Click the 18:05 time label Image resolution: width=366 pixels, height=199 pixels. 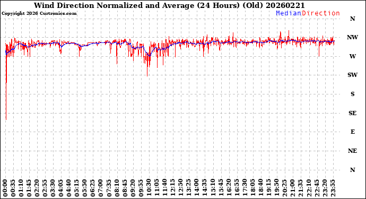[252, 188]
